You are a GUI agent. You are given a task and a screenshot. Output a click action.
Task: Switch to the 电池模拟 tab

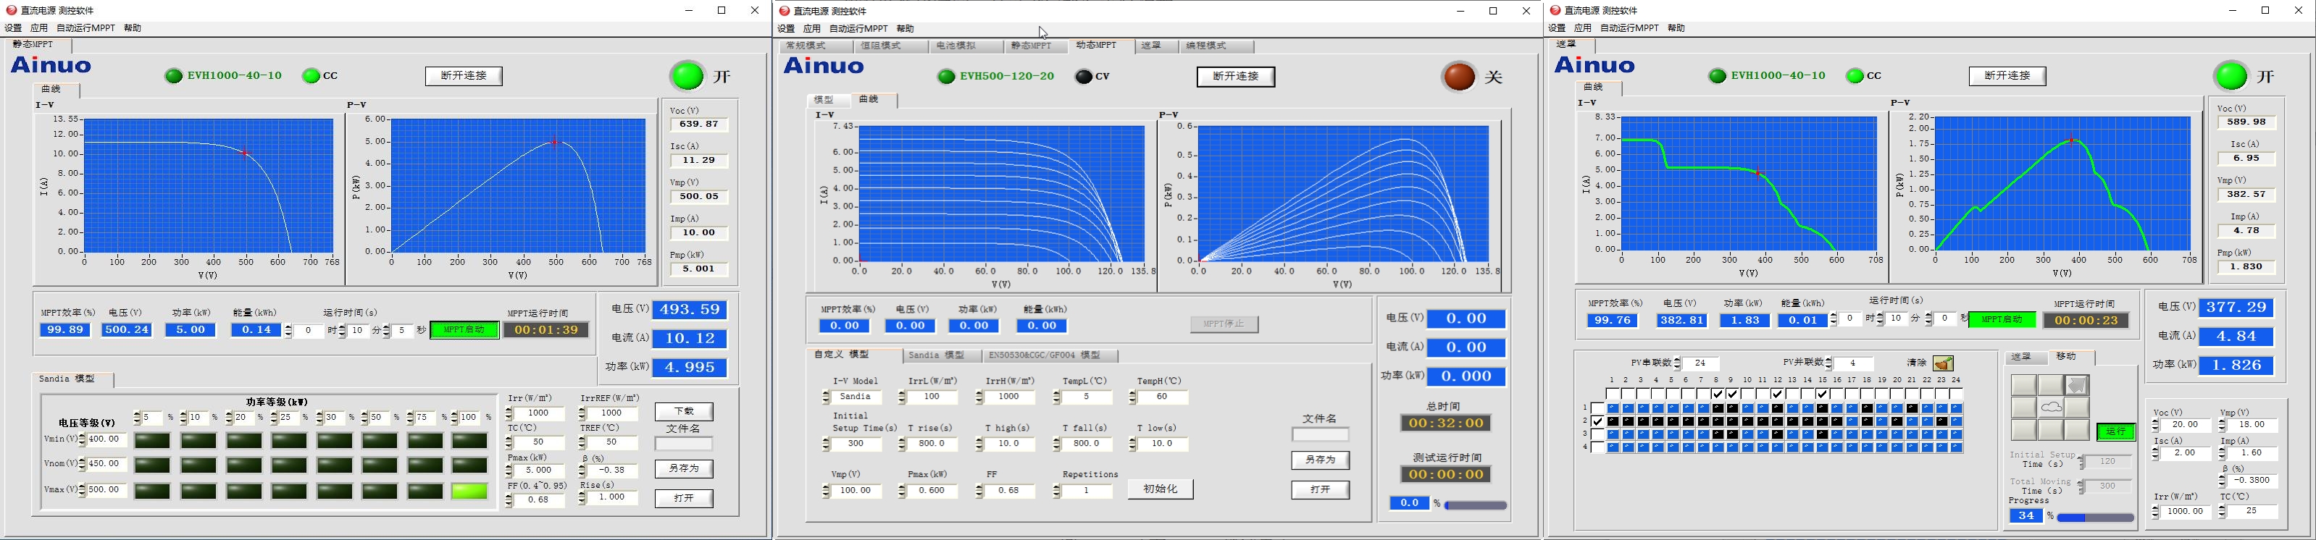(x=956, y=46)
